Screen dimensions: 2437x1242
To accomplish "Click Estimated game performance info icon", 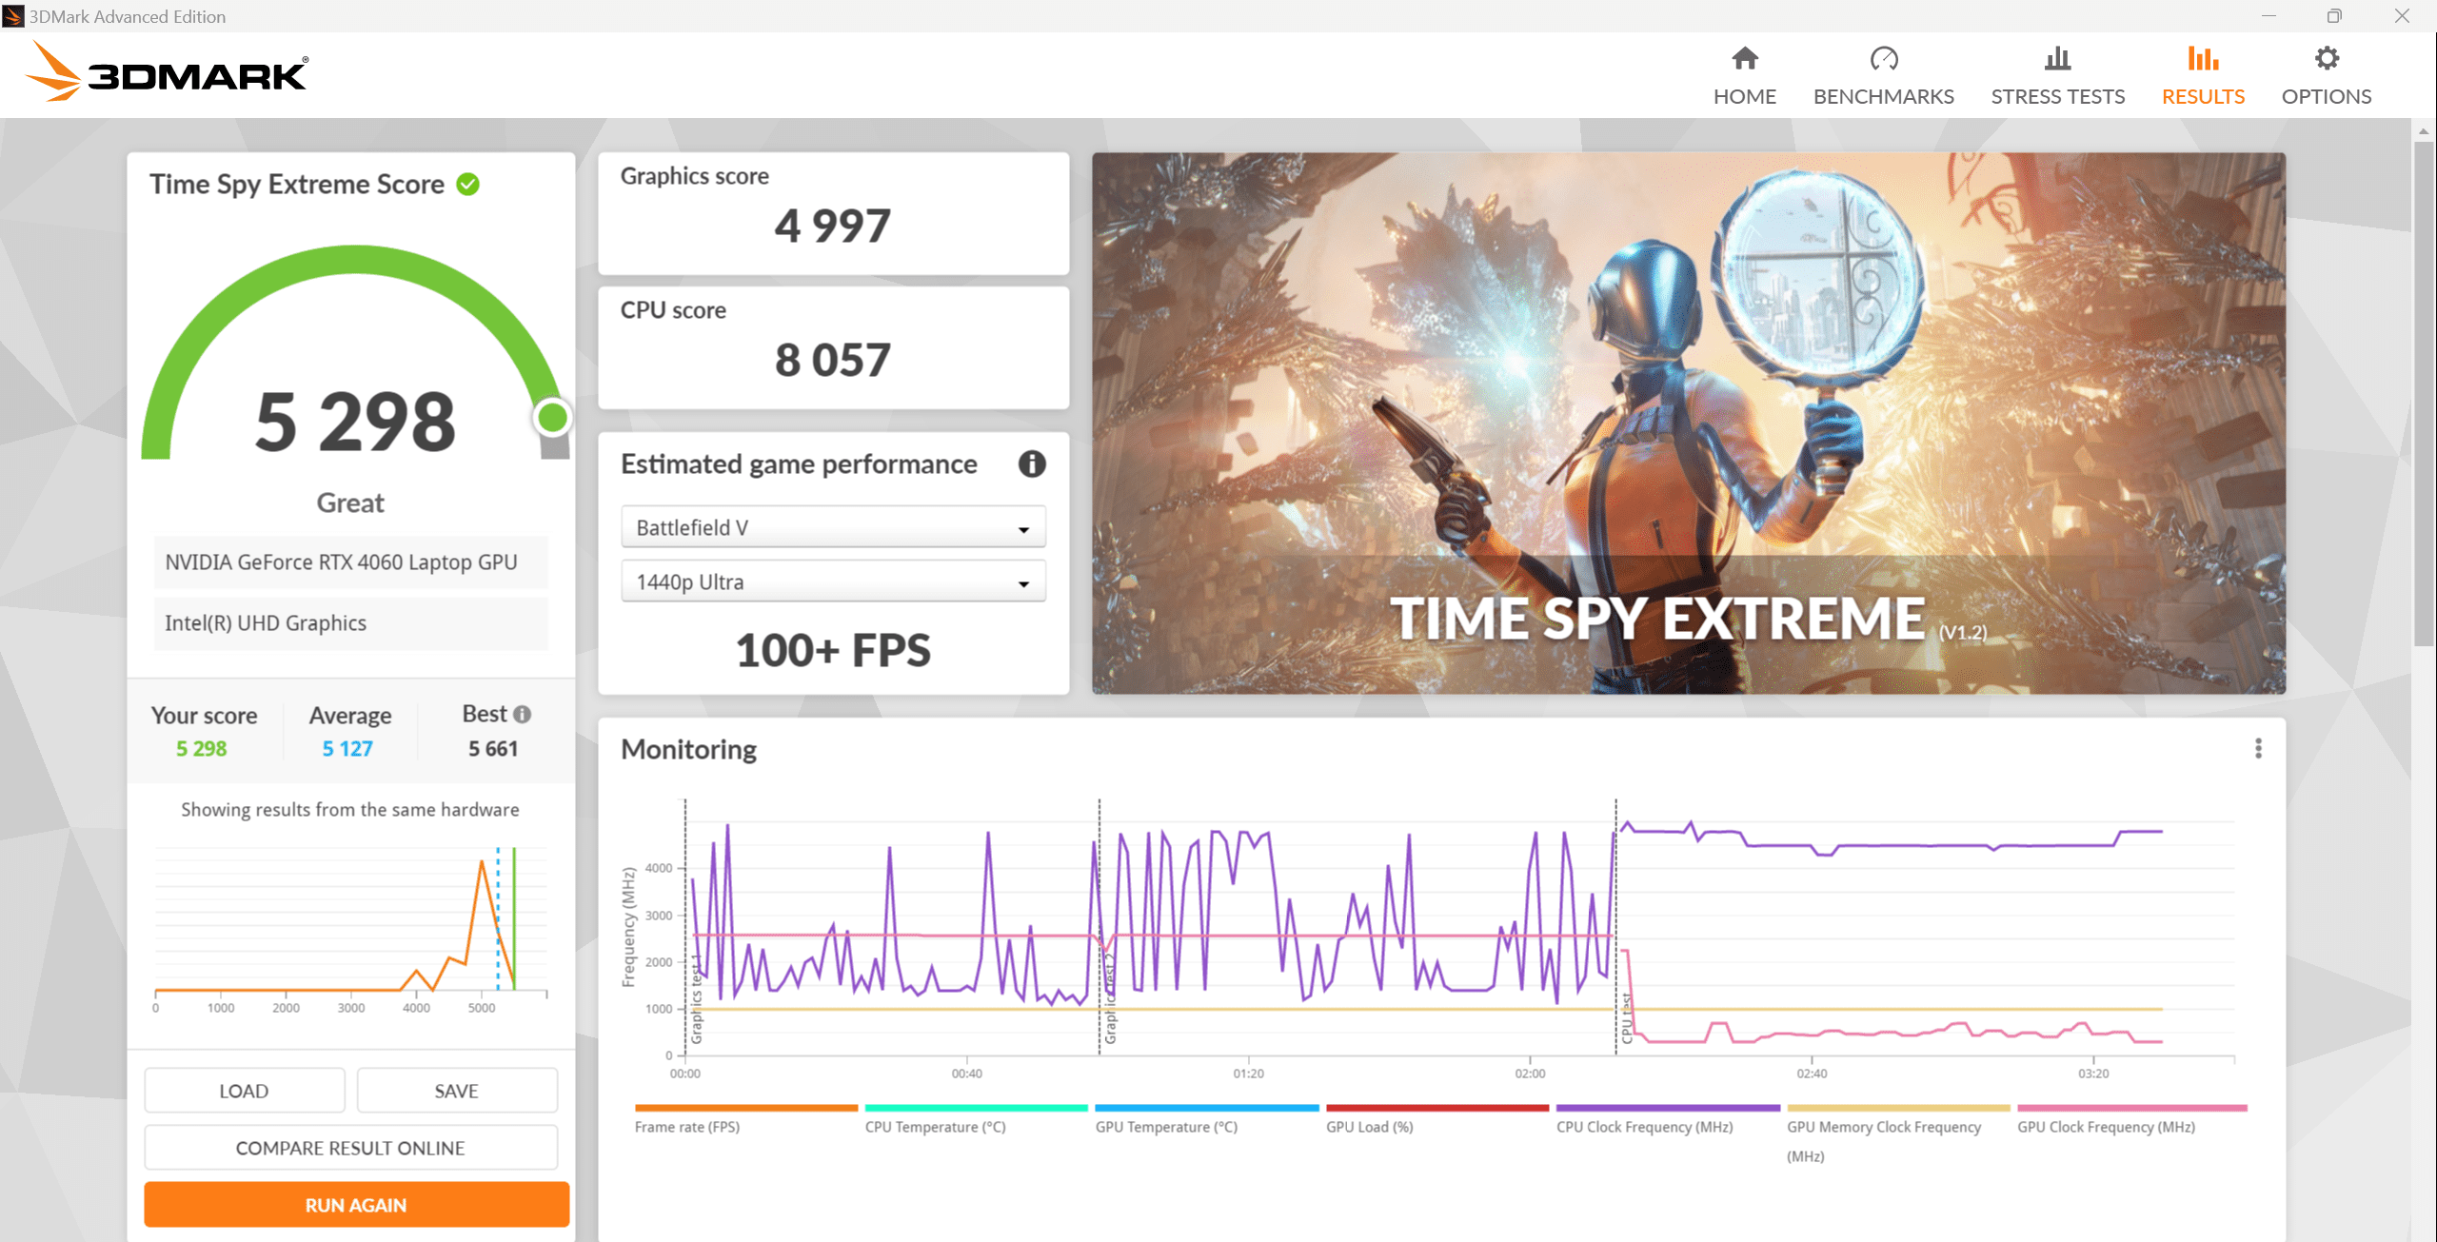I will (x=1032, y=464).
